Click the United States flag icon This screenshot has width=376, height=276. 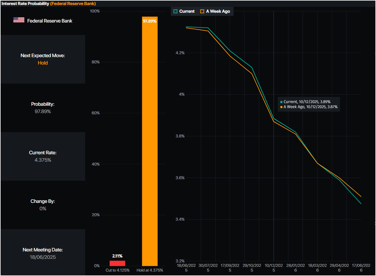click(19, 20)
